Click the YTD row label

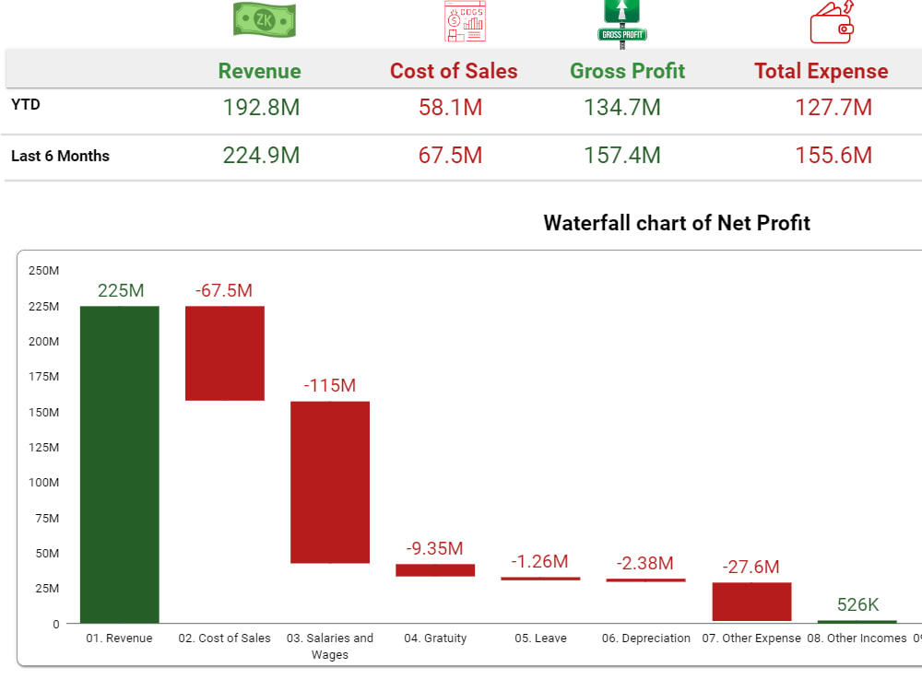coord(25,104)
